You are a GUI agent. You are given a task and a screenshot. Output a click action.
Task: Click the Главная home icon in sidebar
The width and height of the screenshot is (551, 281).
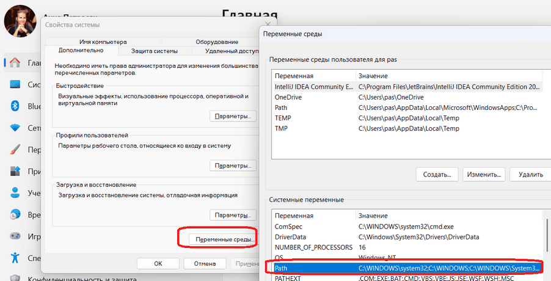15,62
